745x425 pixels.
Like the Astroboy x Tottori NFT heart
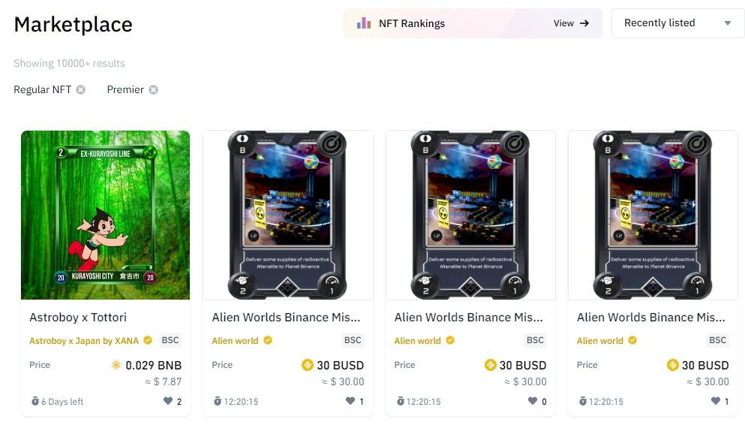[168, 401]
